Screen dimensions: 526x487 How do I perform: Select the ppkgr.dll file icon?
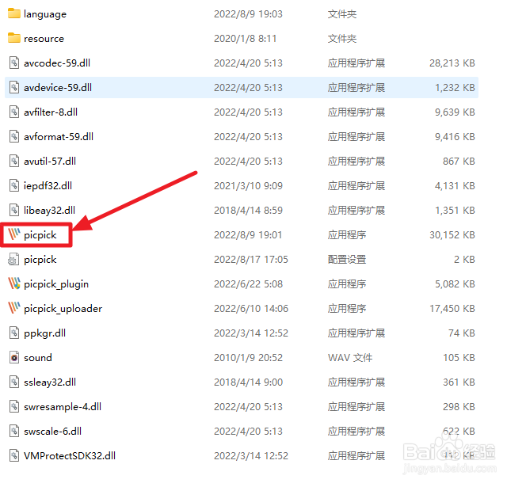click(x=14, y=333)
